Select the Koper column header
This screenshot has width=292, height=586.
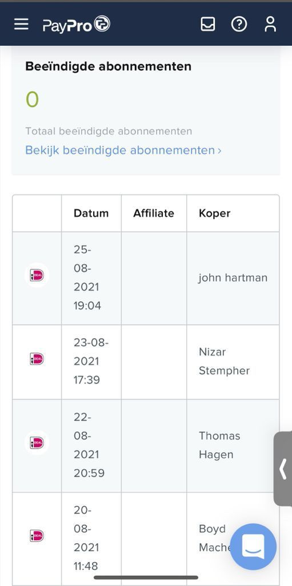[x=214, y=213]
